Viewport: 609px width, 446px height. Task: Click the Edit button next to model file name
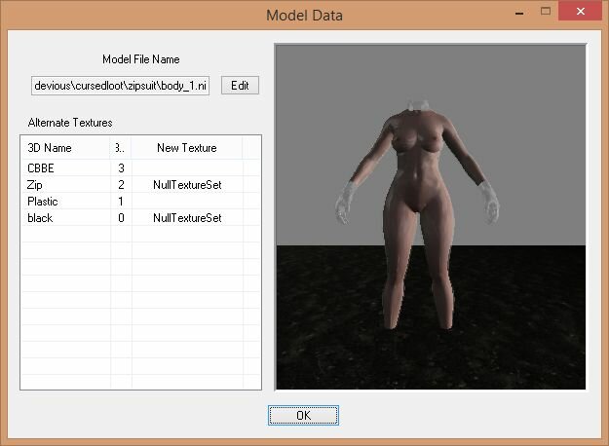(240, 86)
